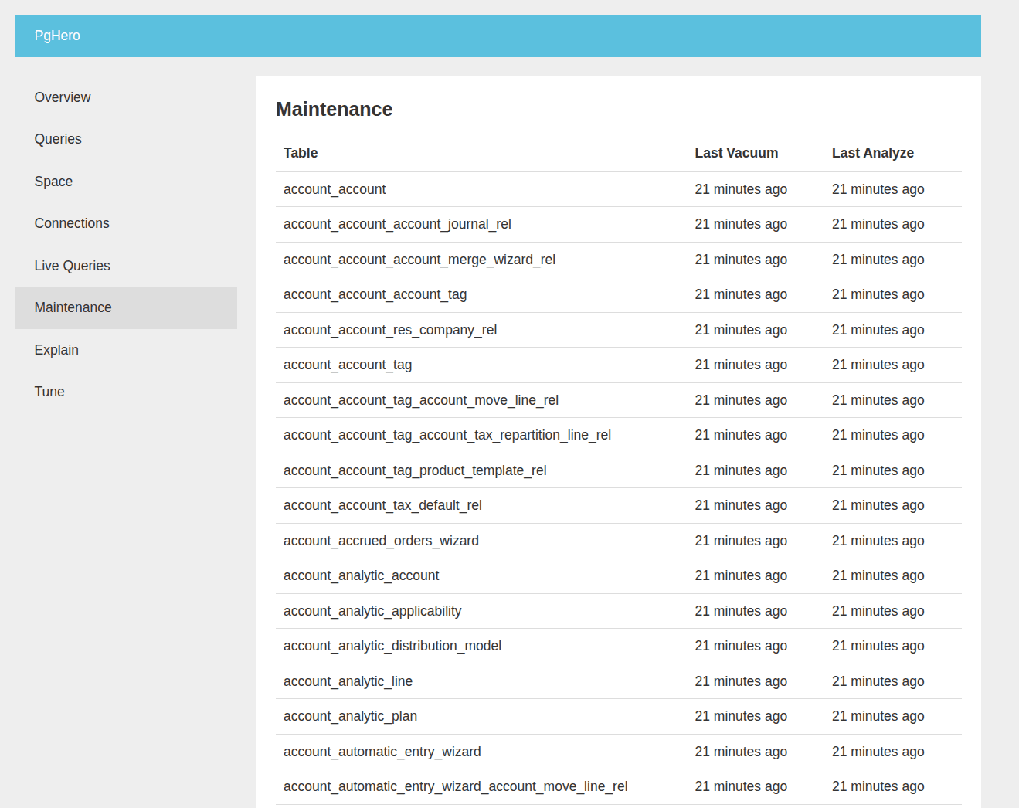Click the Last Analyze column header
Viewport: 1019px width, 808px height.
(x=872, y=153)
